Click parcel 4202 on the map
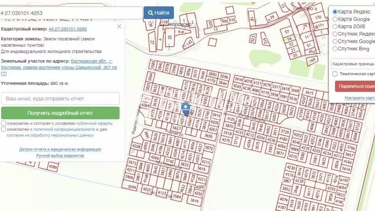 (x=298, y=135)
